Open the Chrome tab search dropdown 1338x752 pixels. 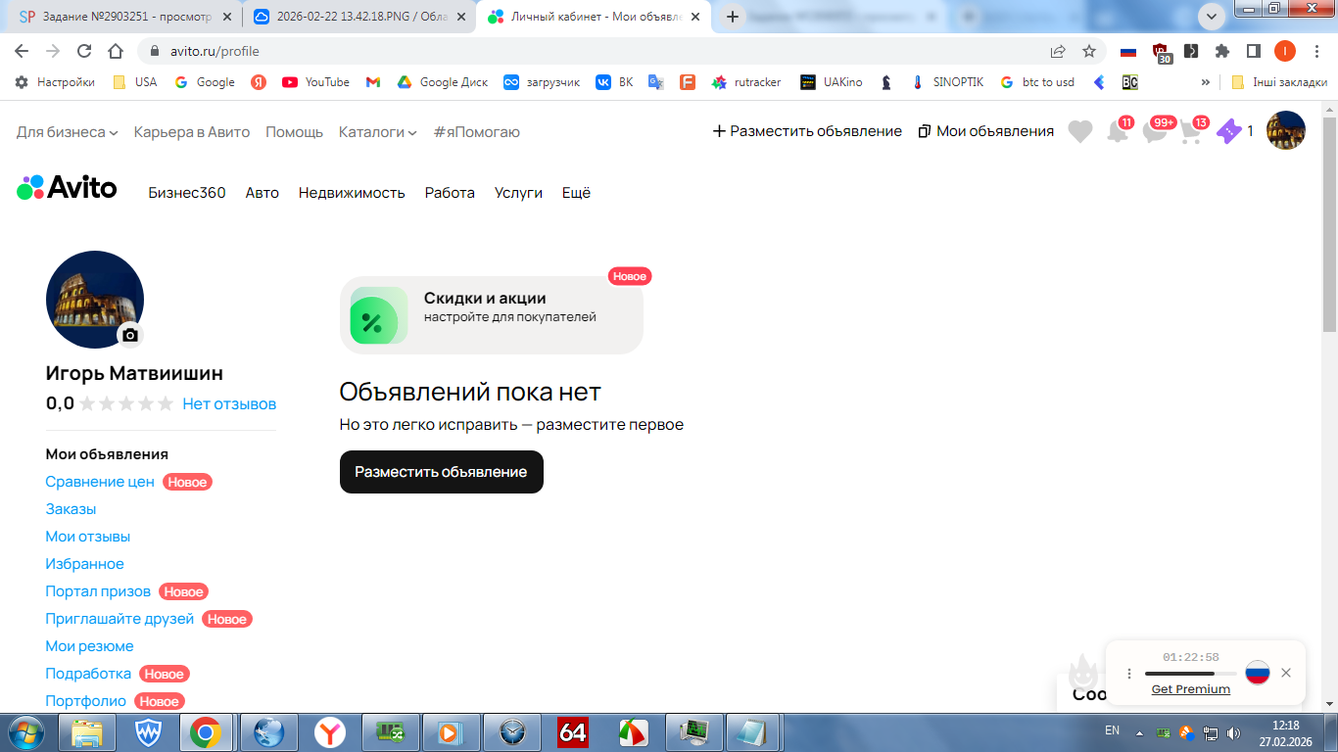coord(1213,16)
